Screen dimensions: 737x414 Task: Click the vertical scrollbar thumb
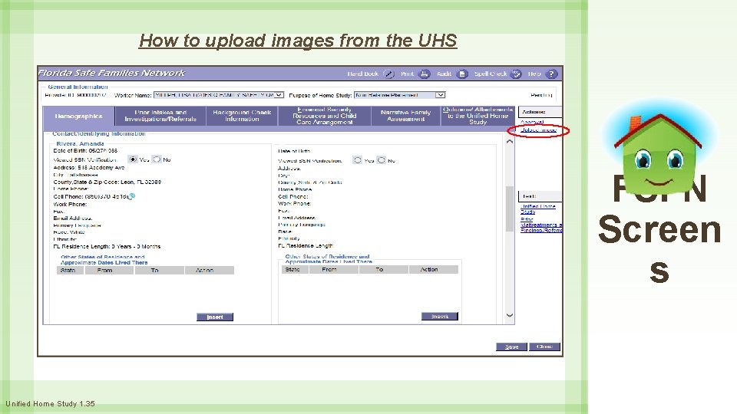pyautogui.click(x=510, y=209)
